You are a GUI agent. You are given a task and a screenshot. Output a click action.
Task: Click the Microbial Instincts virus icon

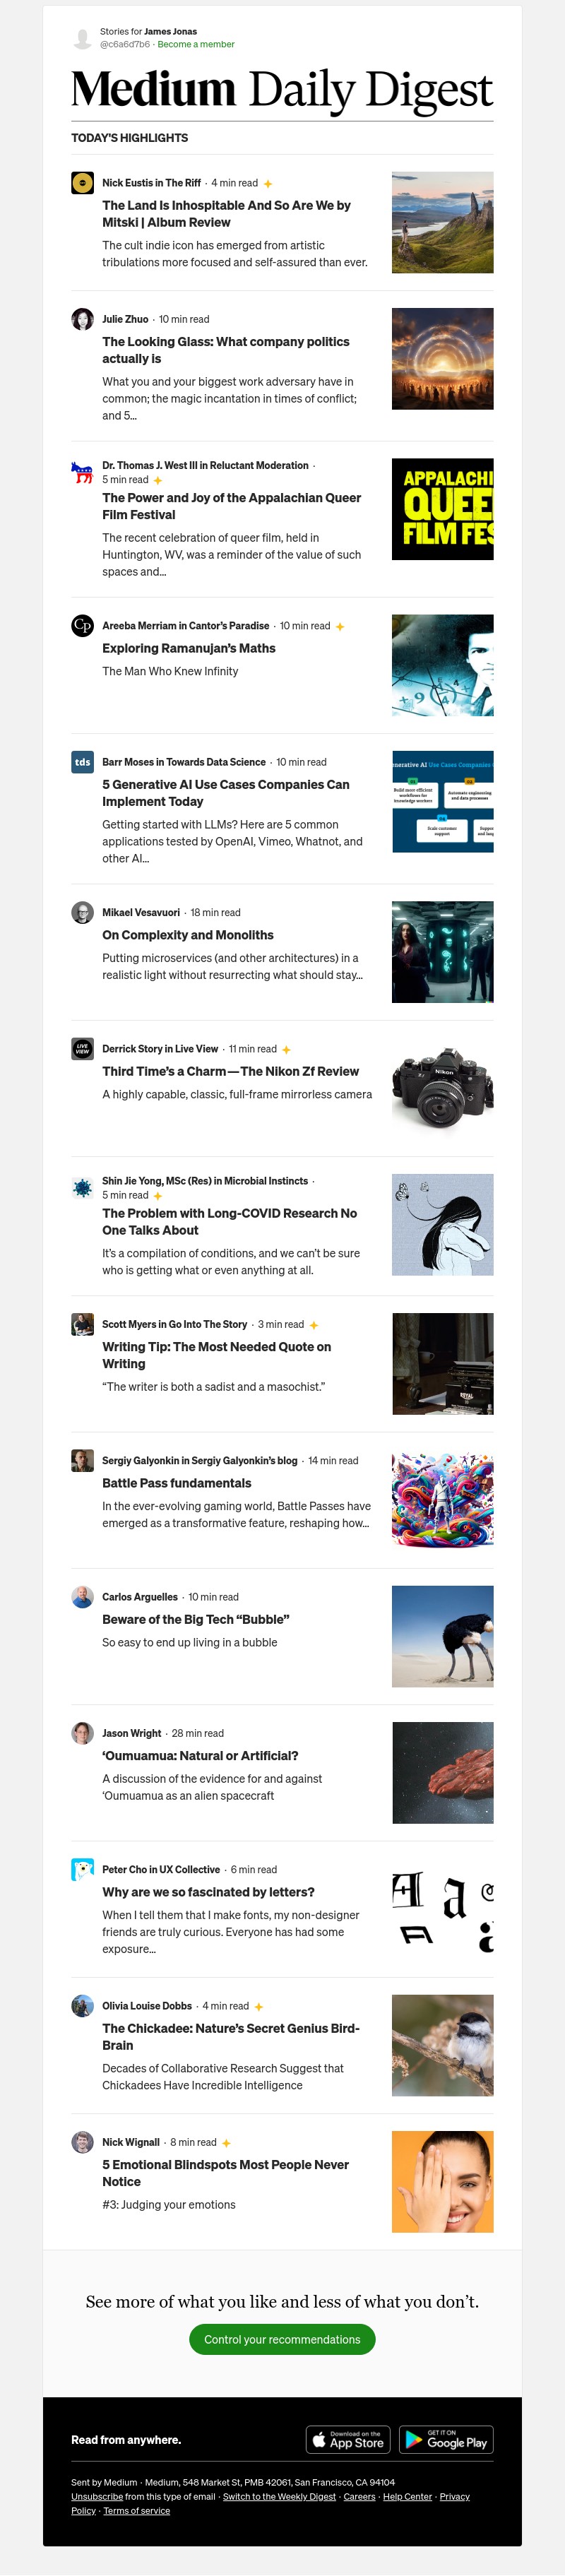coord(82,1188)
